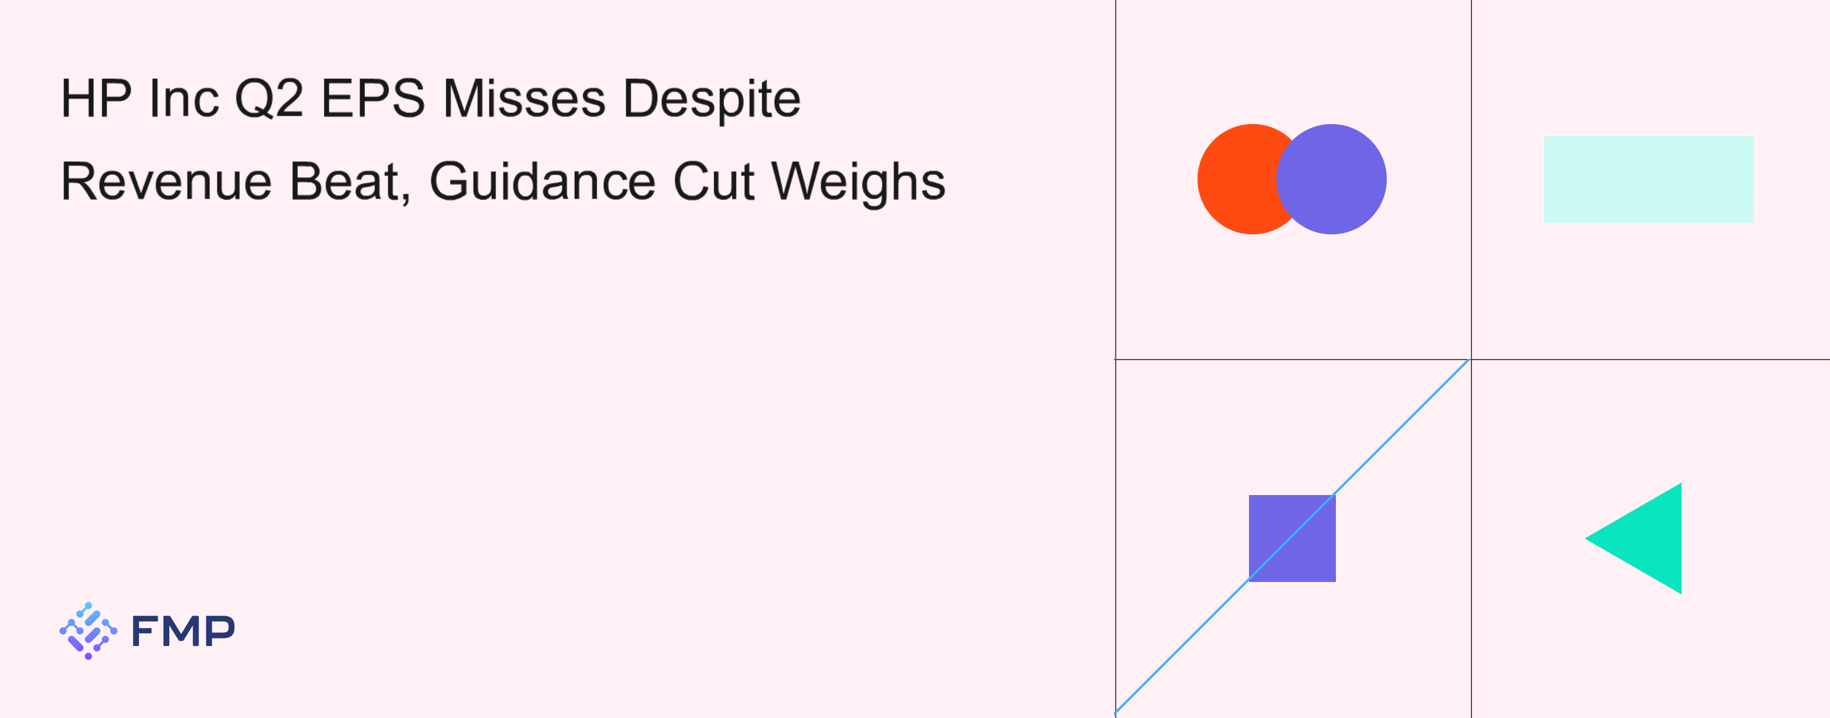1830x718 pixels.
Task: Click the words 'EPS Misses' in headline
Action: 463,98
